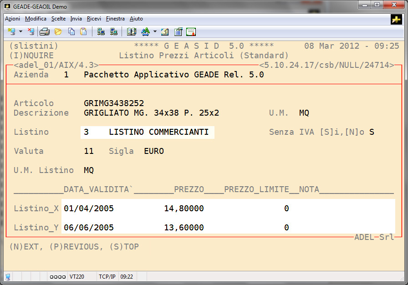408x285 pixels.
Task: Click the paste clipboard icon
Action: [83, 31]
